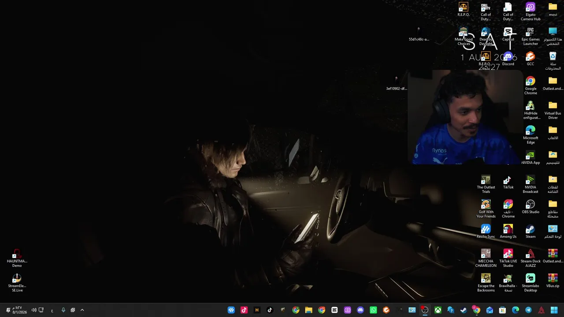Viewport: 564px width, 317px height.
Task: Open the Windows Start menu
Action: (x=554, y=310)
